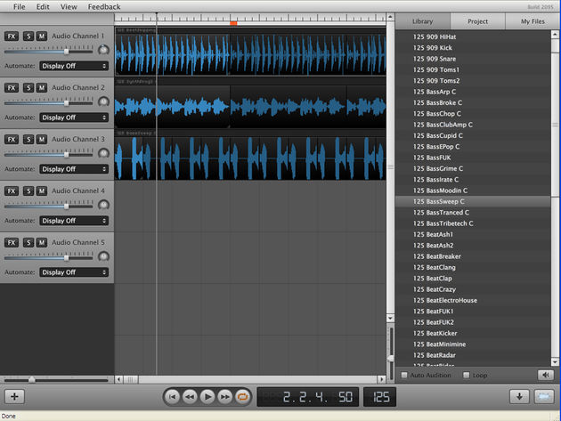Open the Edit menu
561x421 pixels.
43,6
